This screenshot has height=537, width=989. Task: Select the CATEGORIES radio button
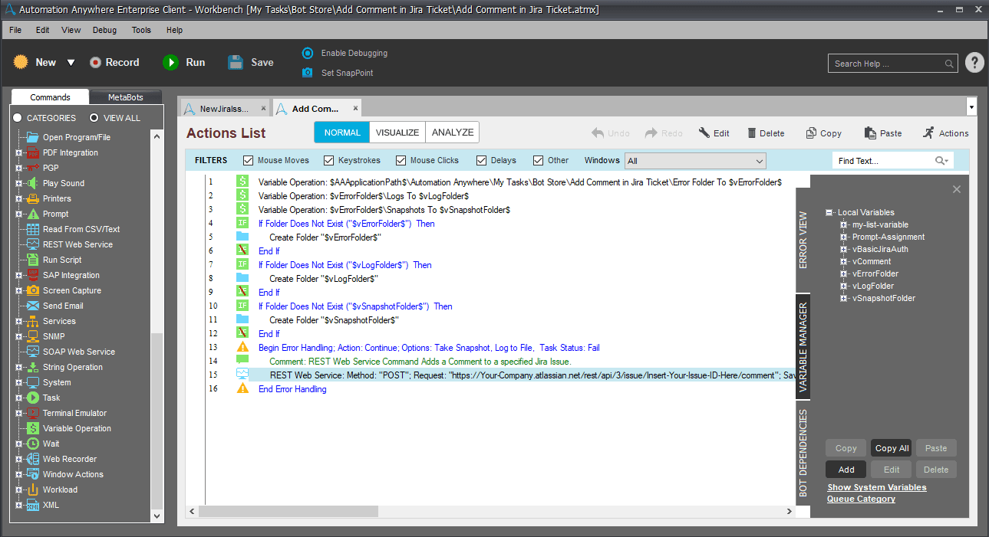(x=17, y=118)
